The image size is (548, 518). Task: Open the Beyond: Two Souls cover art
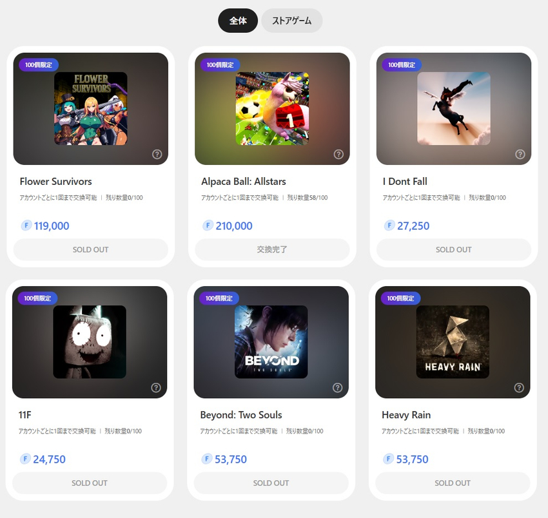pos(271,341)
